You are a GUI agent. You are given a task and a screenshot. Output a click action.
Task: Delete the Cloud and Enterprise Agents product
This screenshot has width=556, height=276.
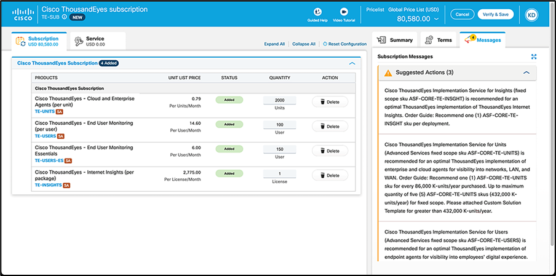(330, 102)
